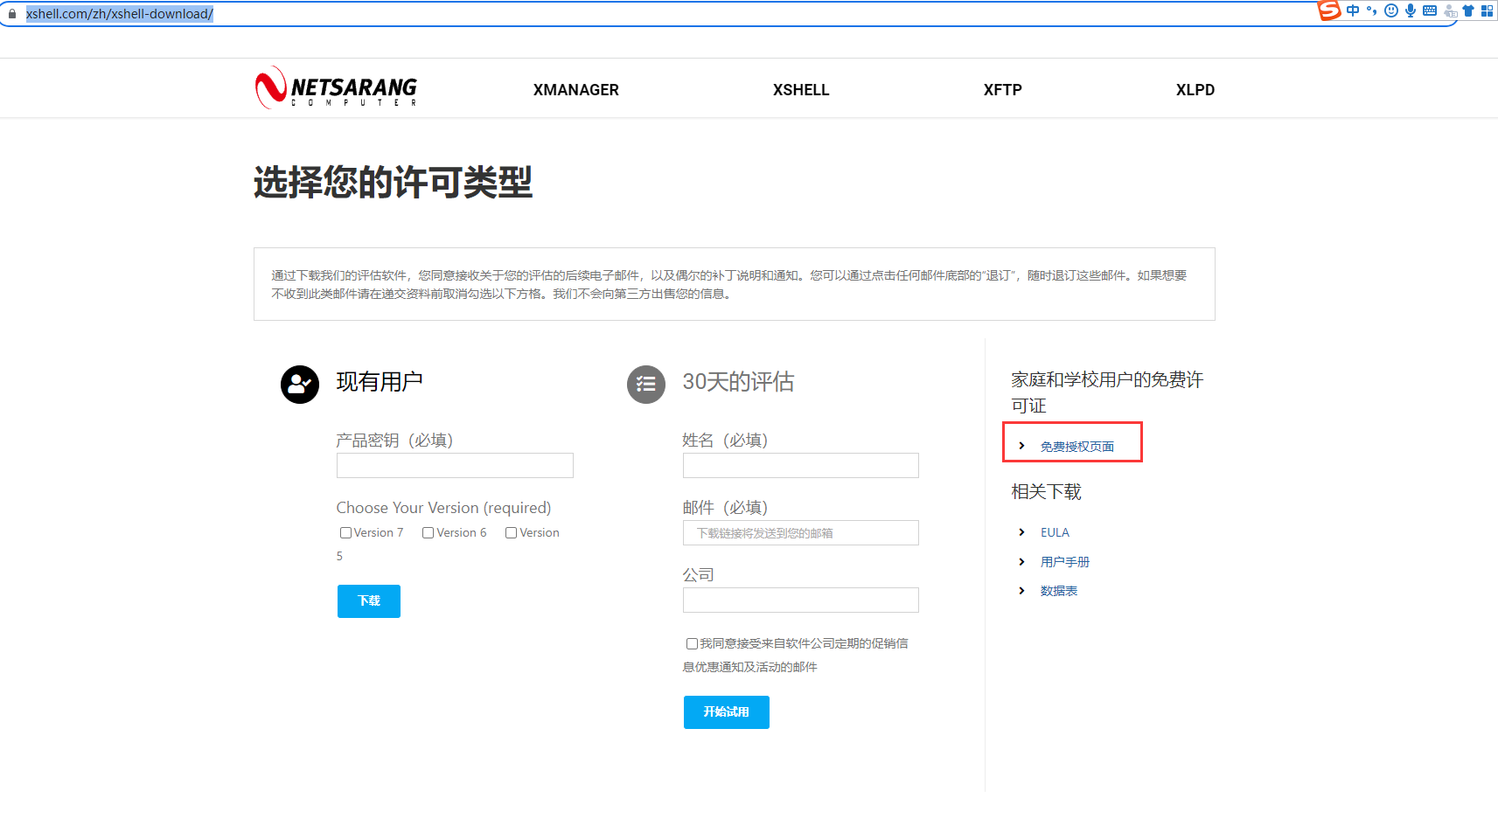Click the 下载 download button

click(x=369, y=601)
